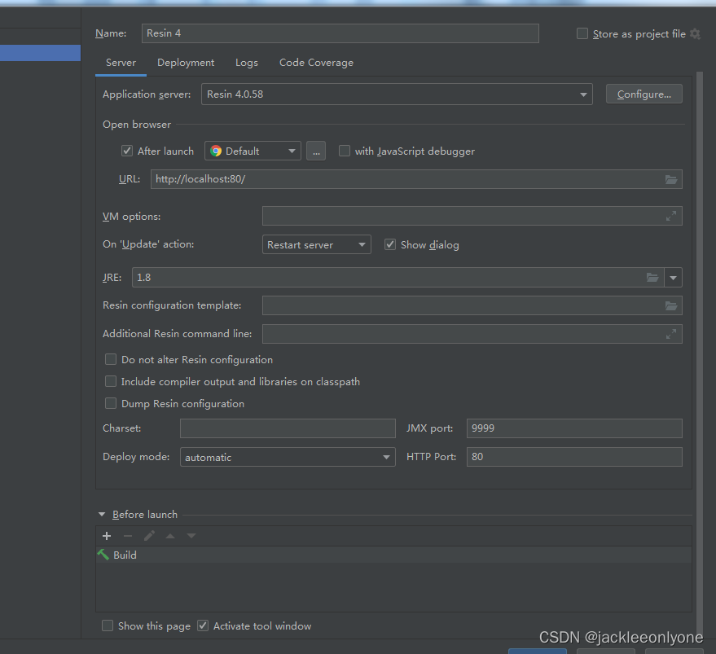
Task: Open the JRE dropdown arrow
Action: (673, 277)
